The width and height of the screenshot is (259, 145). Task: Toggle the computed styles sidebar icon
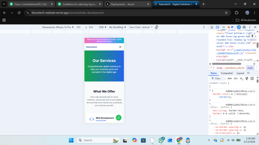(x=252, y=79)
